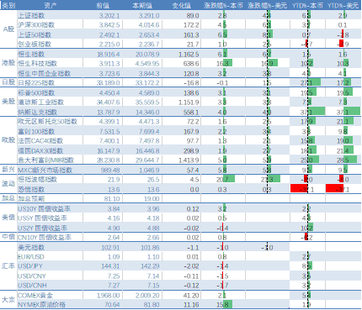Select the 前值 column header
Image resolution: width=362 pixels, height=310 pixels.
pyautogui.click(x=103, y=5)
